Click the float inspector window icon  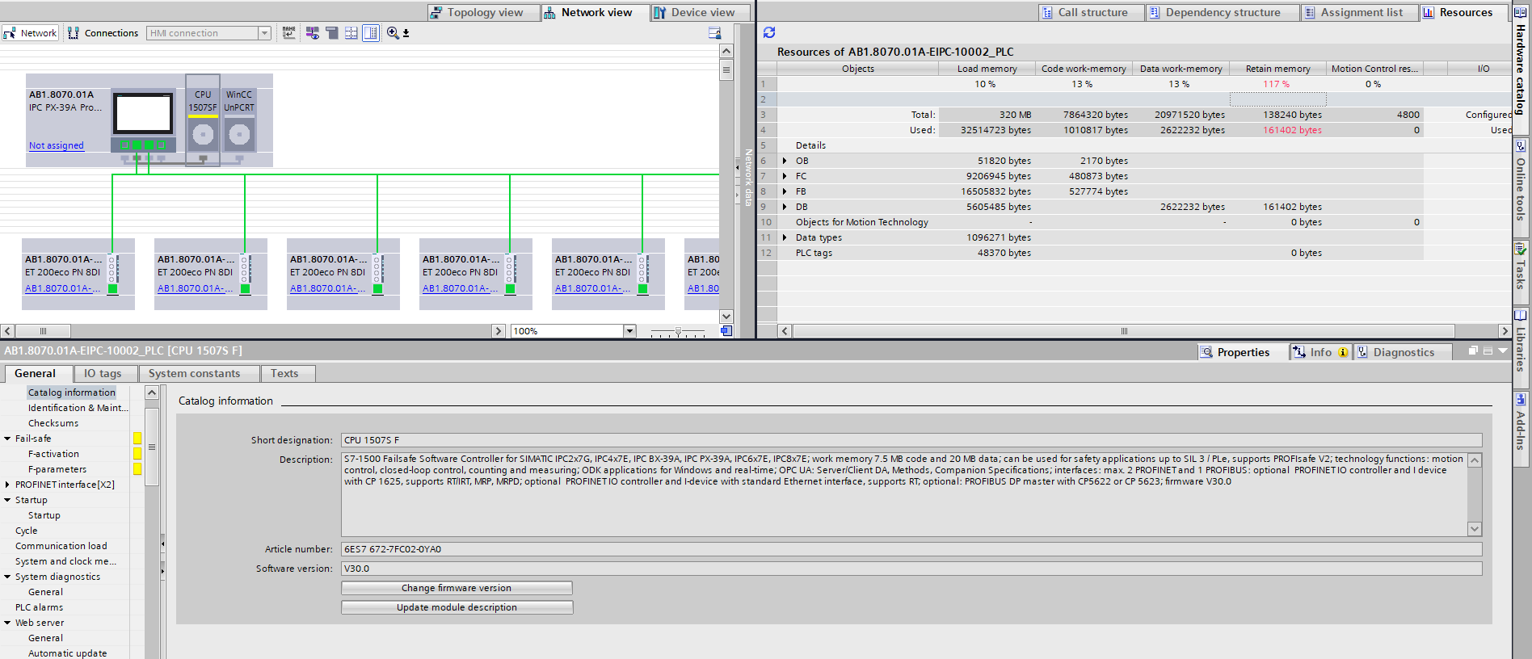(1473, 351)
